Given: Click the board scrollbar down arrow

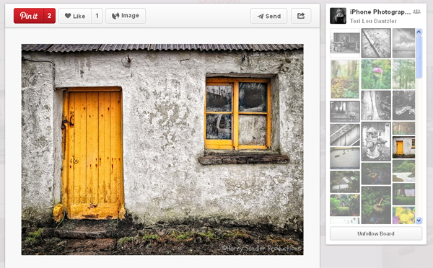Looking at the screenshot, I should (419, 220).
